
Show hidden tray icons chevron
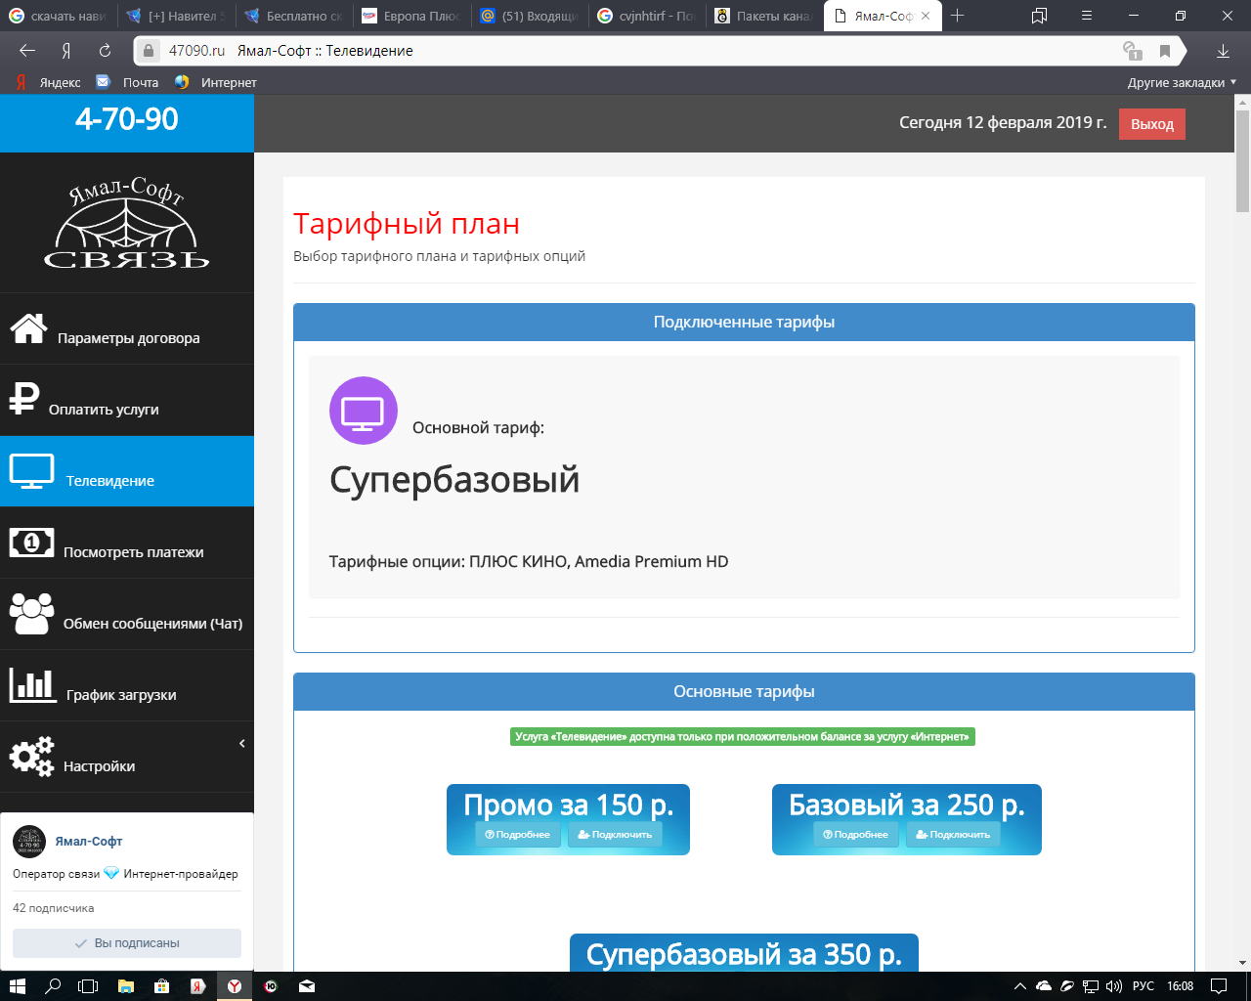[x=1019, y=986]
